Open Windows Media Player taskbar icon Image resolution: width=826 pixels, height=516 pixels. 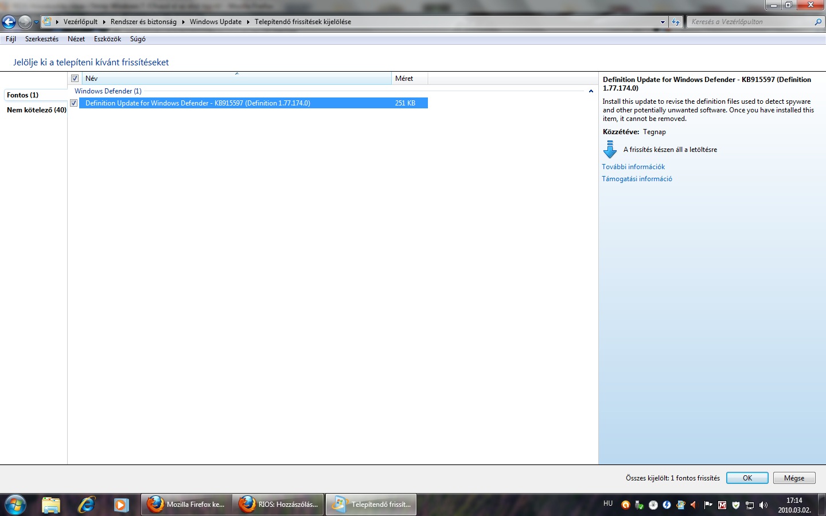pyautogui.click(x=120, y=505)
